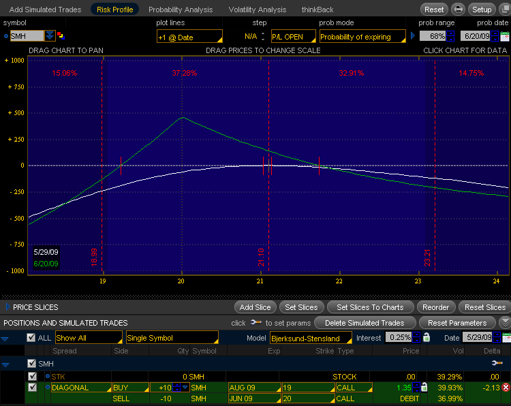Viewport: 511px width, 406px height.
Task: Click the lock icon next to Interest rate
Action: [x=427, y=337]
